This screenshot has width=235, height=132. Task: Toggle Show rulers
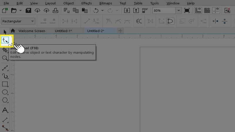[198, 11]
